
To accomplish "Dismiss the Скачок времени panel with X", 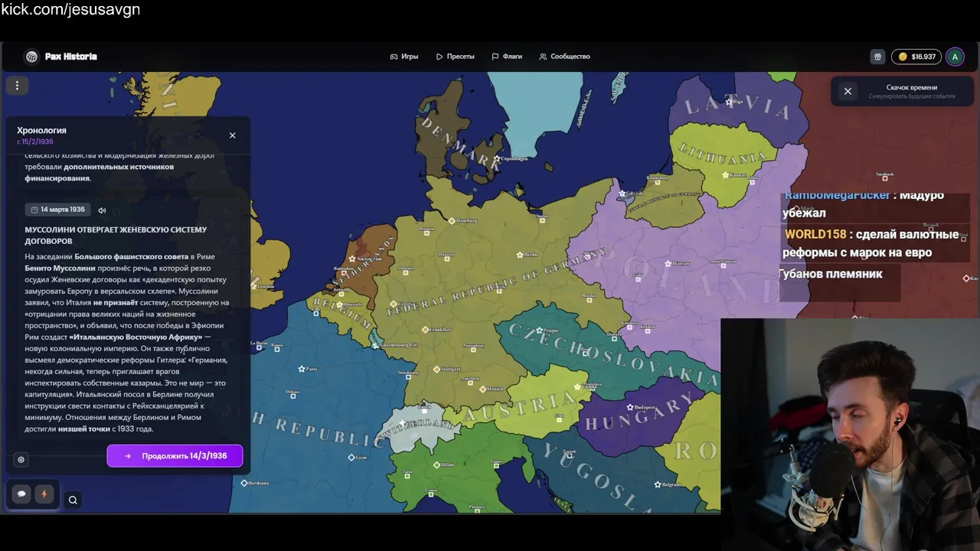I will 848,91.
